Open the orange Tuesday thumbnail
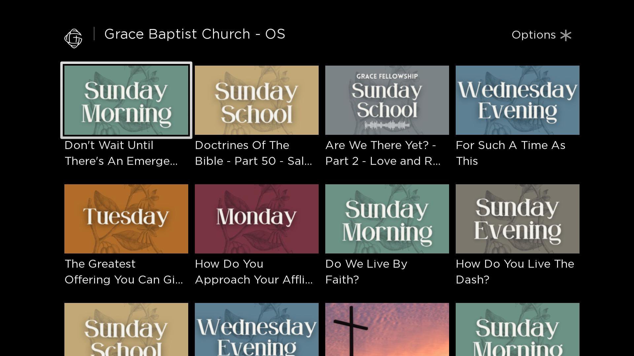The height and width of the screenshot is (356, 634). point(126,219)
